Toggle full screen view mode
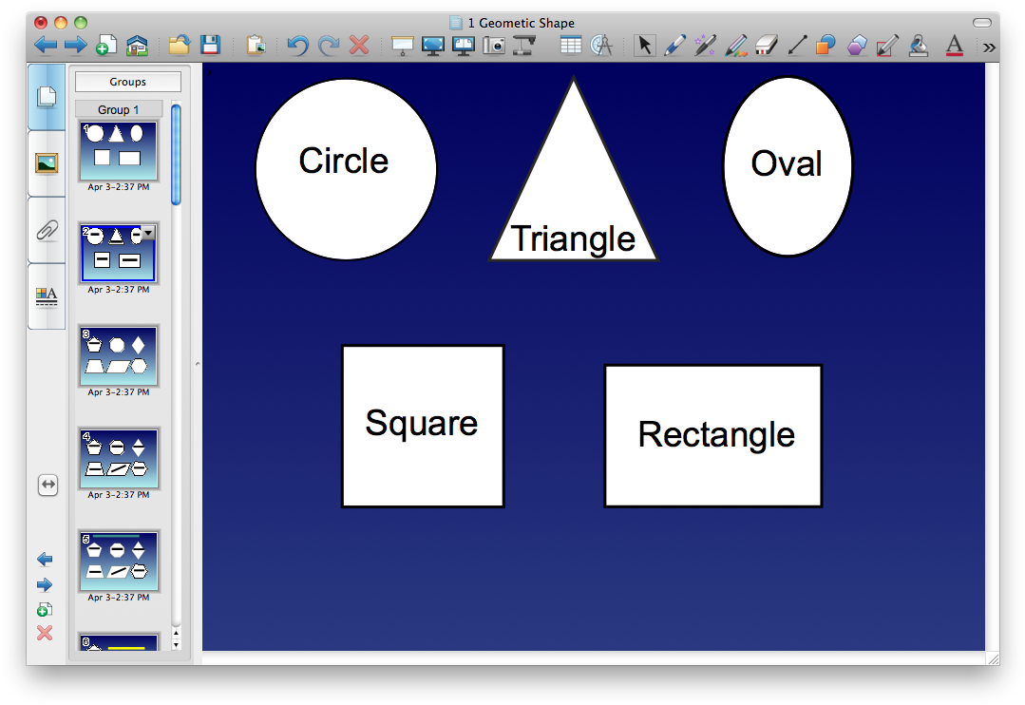 coord(433,45)
